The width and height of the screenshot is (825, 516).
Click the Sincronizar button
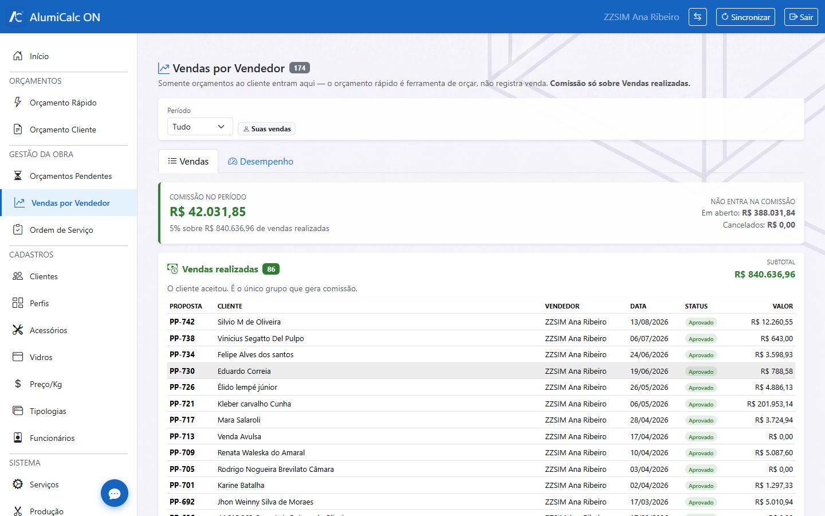[745, 17]
